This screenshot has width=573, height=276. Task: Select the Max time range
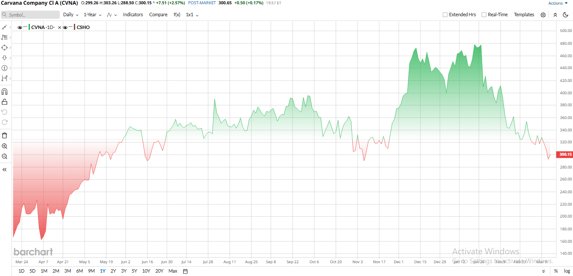click(x=173, y=271)
